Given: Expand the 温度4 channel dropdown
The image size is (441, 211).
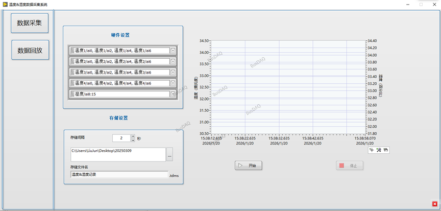Looking at the screenshot, I should [173, 83].
